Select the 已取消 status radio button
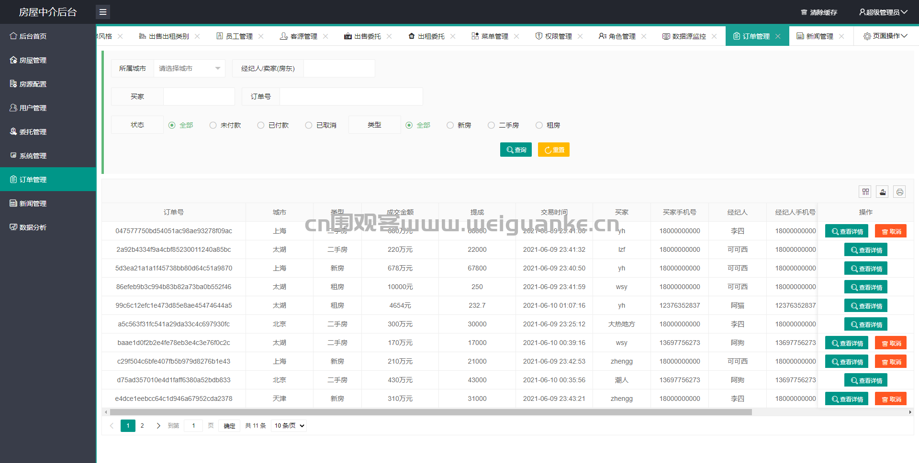 [309, 125]
